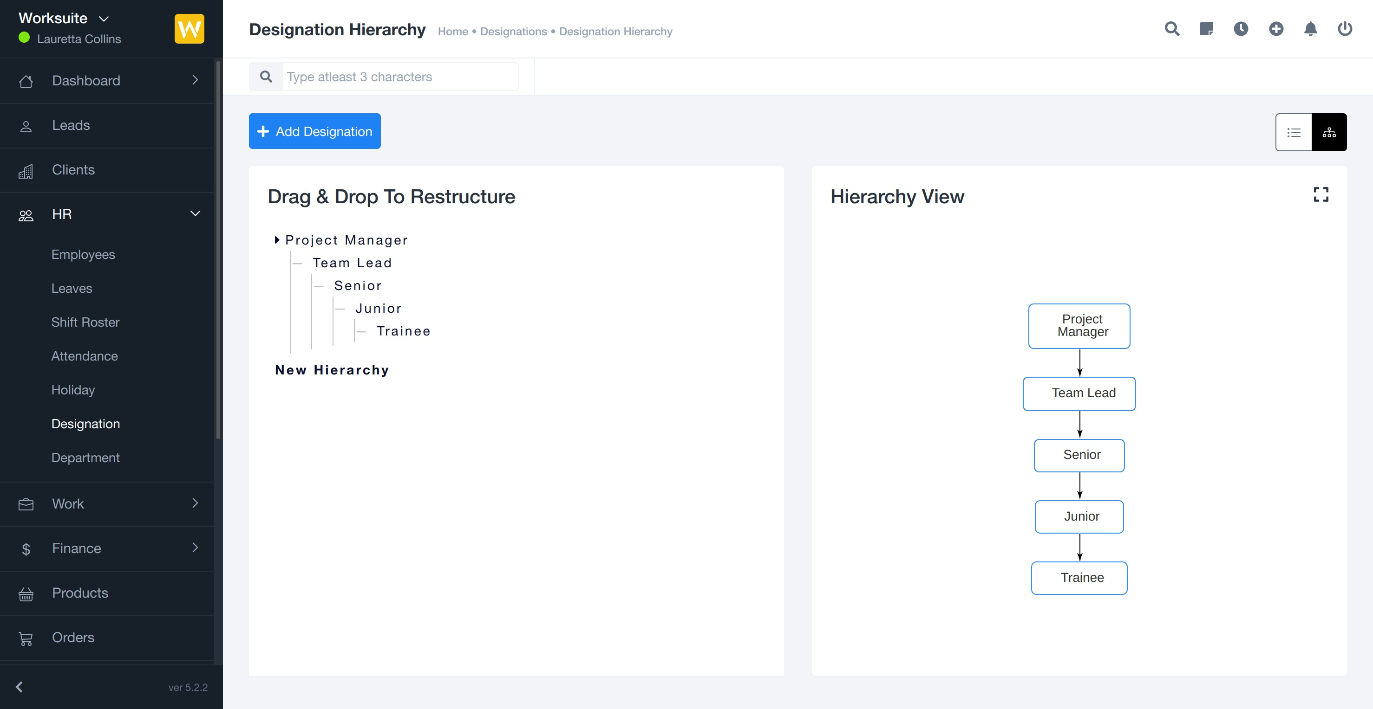Screen dimensions: 1373x709
Task: Open notifications bell icon
Action: 1310,29
